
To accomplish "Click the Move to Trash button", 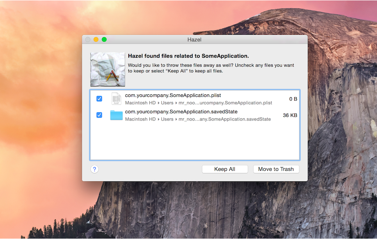I will [276, 169].
